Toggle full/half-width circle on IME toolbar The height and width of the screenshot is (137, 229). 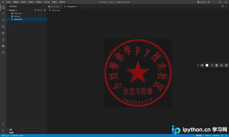pyautogui.click(x=207, y=65)
